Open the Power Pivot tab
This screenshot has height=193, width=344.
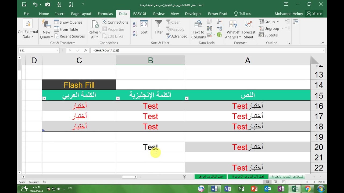click(218, 14)
